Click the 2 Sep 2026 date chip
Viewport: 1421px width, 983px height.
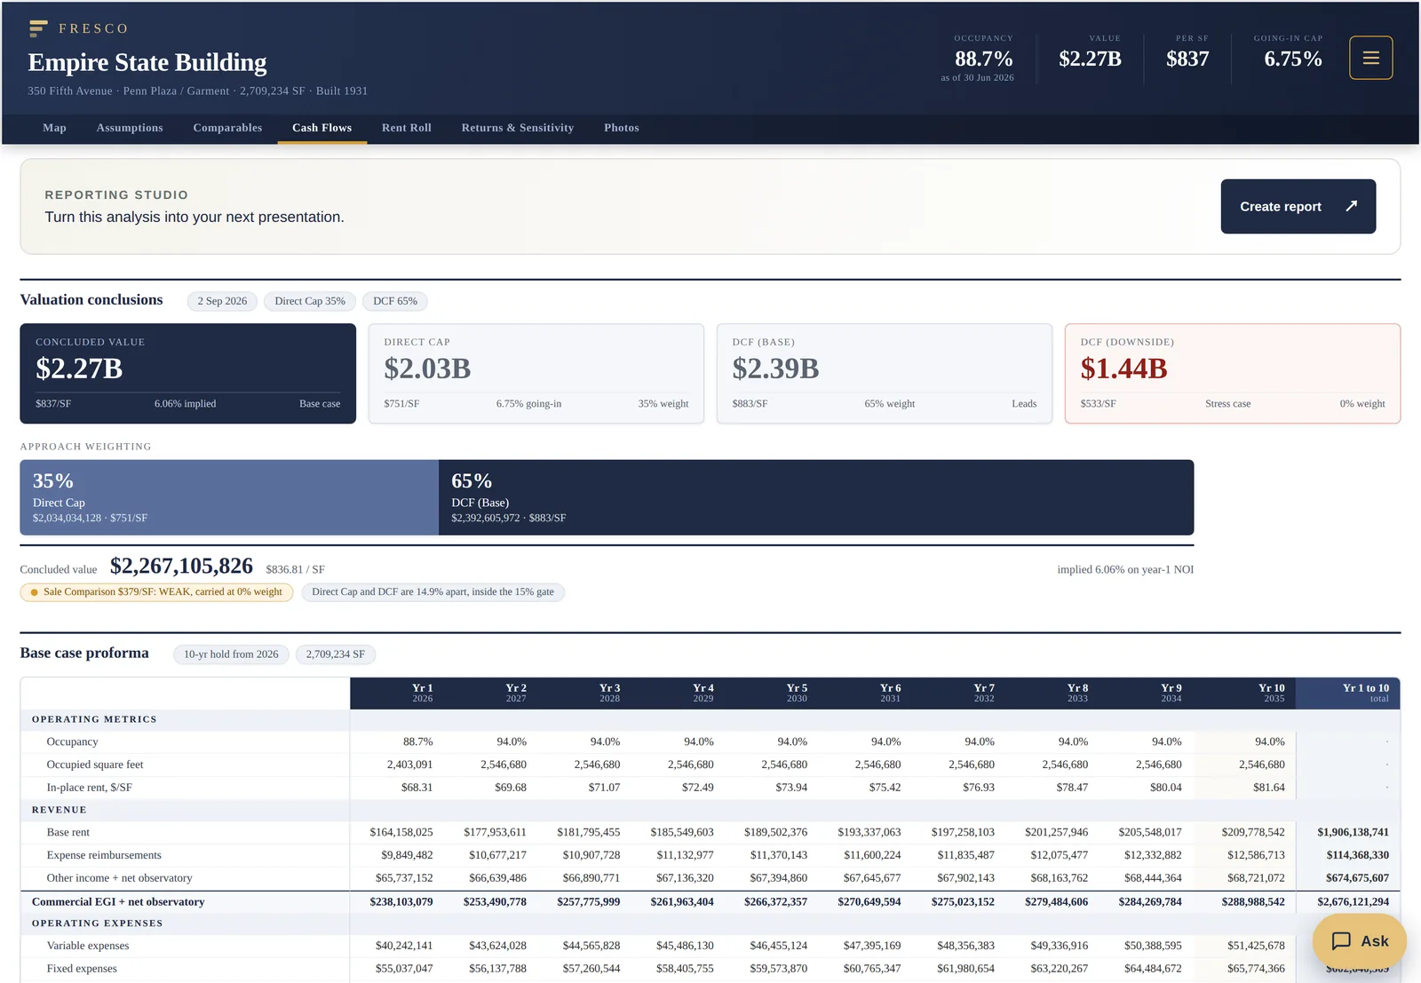(222, 301)
